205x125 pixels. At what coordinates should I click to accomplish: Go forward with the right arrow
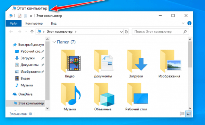point(19,32)
